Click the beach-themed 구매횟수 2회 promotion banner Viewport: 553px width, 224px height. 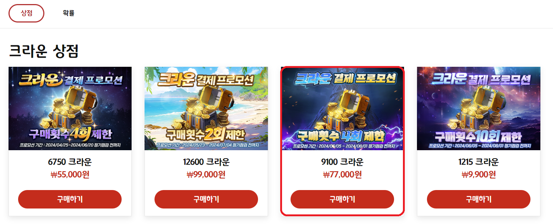206,108
